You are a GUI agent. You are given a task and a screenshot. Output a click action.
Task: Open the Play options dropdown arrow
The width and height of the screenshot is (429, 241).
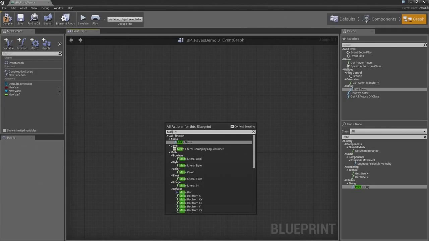tap(104, 19)
